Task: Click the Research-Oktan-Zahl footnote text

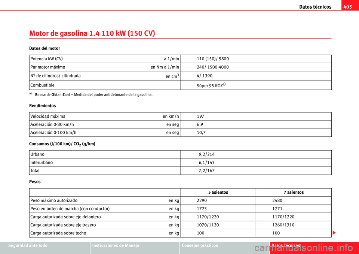Action: [93, 94]
